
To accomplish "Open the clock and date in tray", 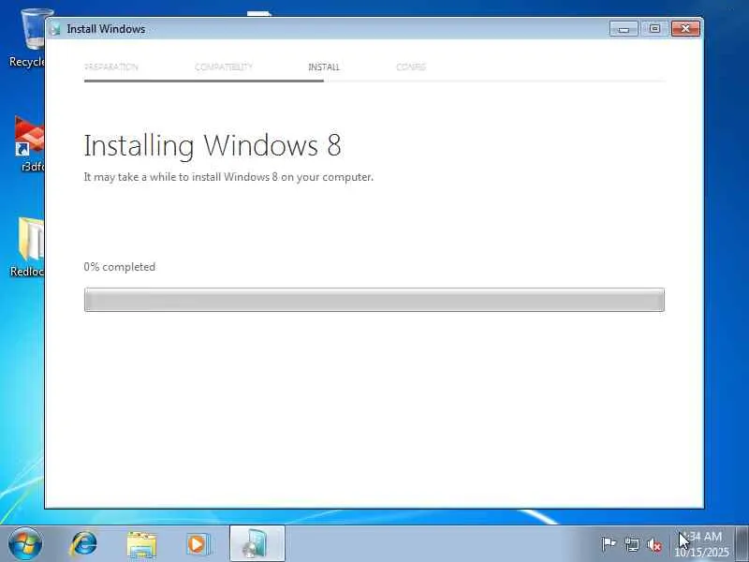I will (x=701, y=544).
